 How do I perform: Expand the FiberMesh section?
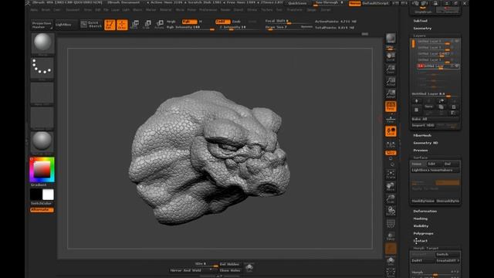click(x=422, y=135)
